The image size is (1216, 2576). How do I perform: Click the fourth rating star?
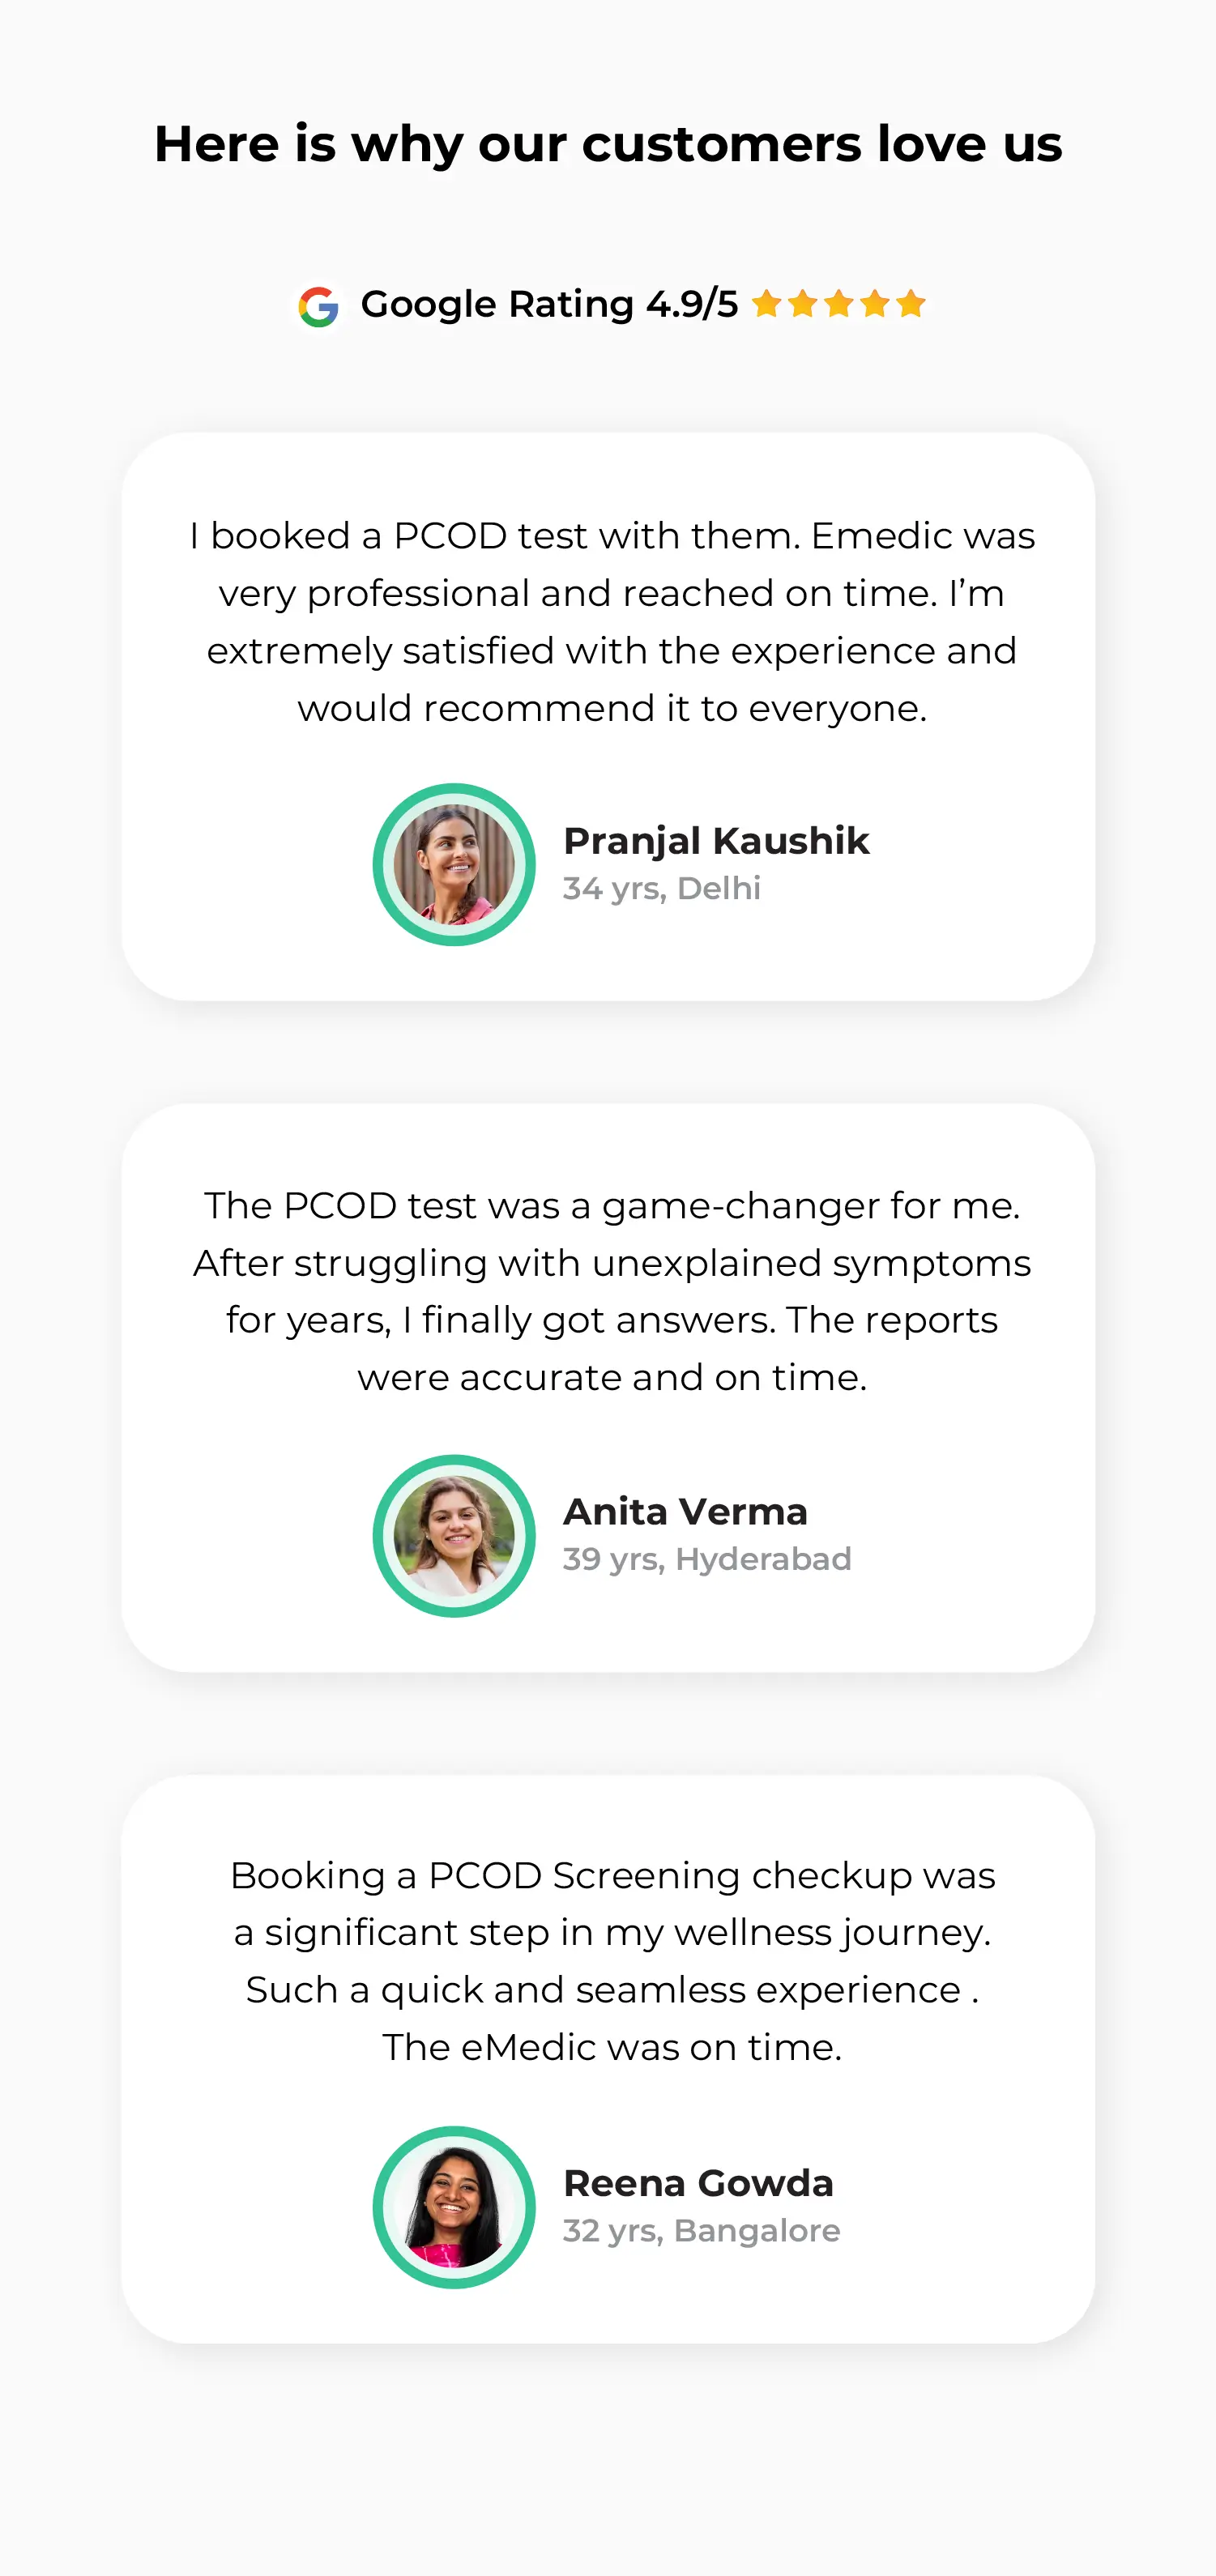coord(875,303)
